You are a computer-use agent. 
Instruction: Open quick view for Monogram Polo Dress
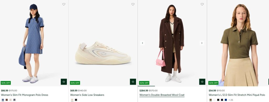(x=64, y=82)
